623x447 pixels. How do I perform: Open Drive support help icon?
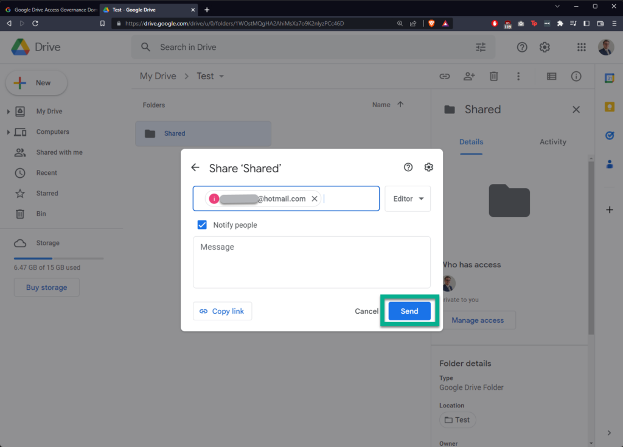(x=522, y=47)
